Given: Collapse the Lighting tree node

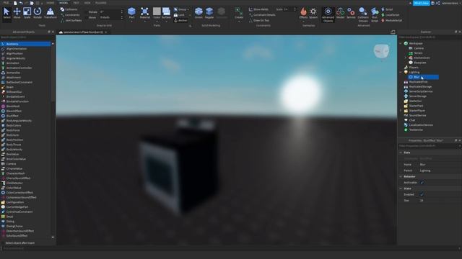Looking at the screenshot, I should point(401,72).
